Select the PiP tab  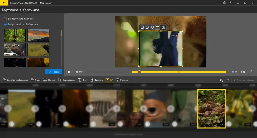(109, 80)
